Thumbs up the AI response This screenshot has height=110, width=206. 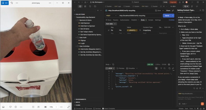click(197, 88)
